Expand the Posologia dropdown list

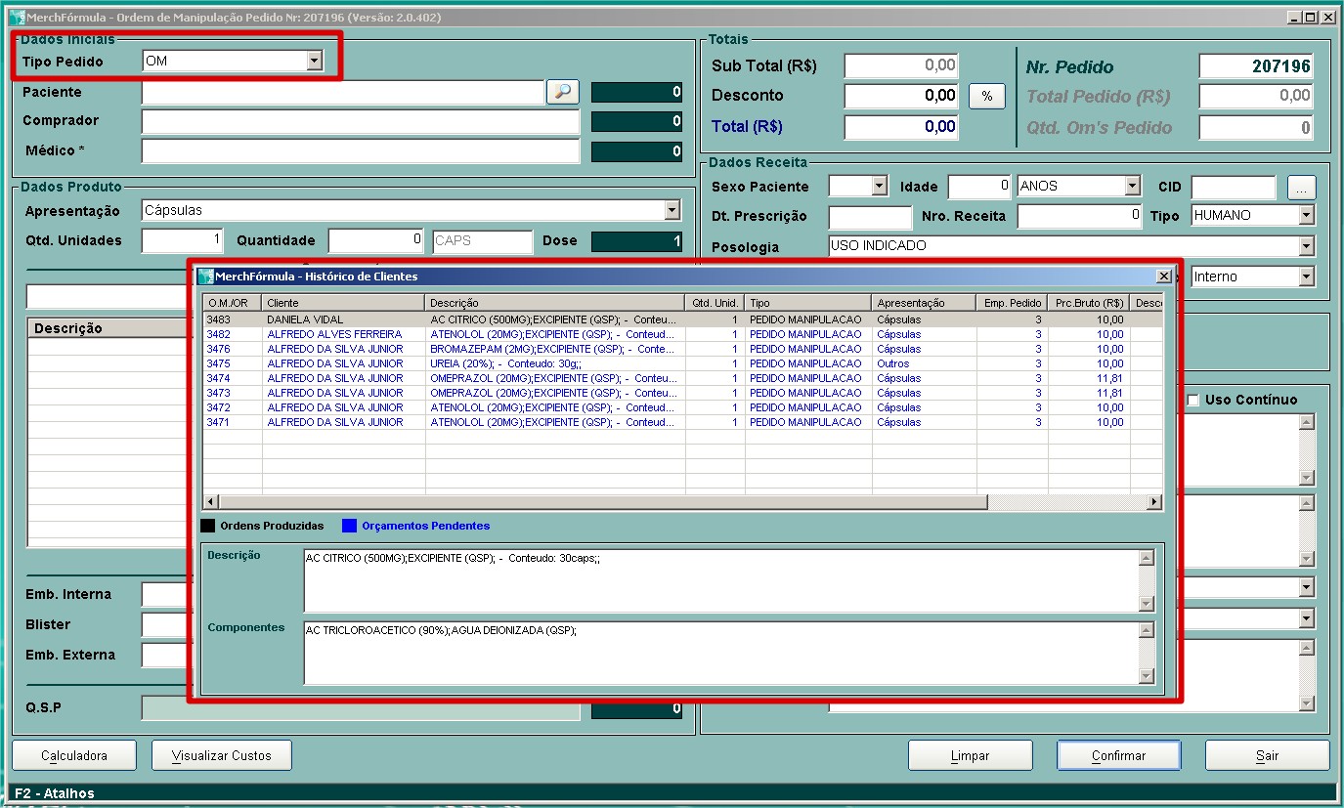click(x=1307, y=246)
